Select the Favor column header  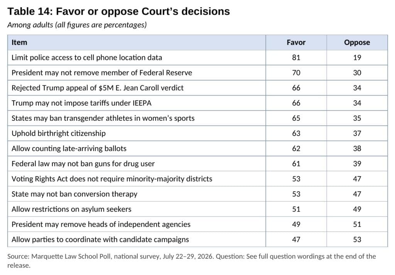point(296,42)
